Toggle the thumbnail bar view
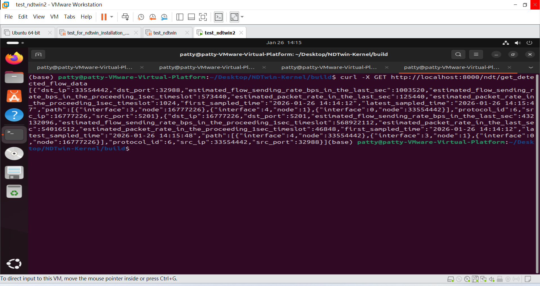 pos(191,17)
